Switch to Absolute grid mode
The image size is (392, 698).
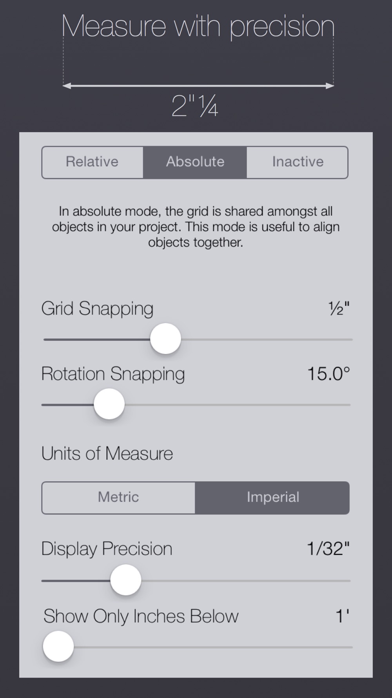pos(195,162)
